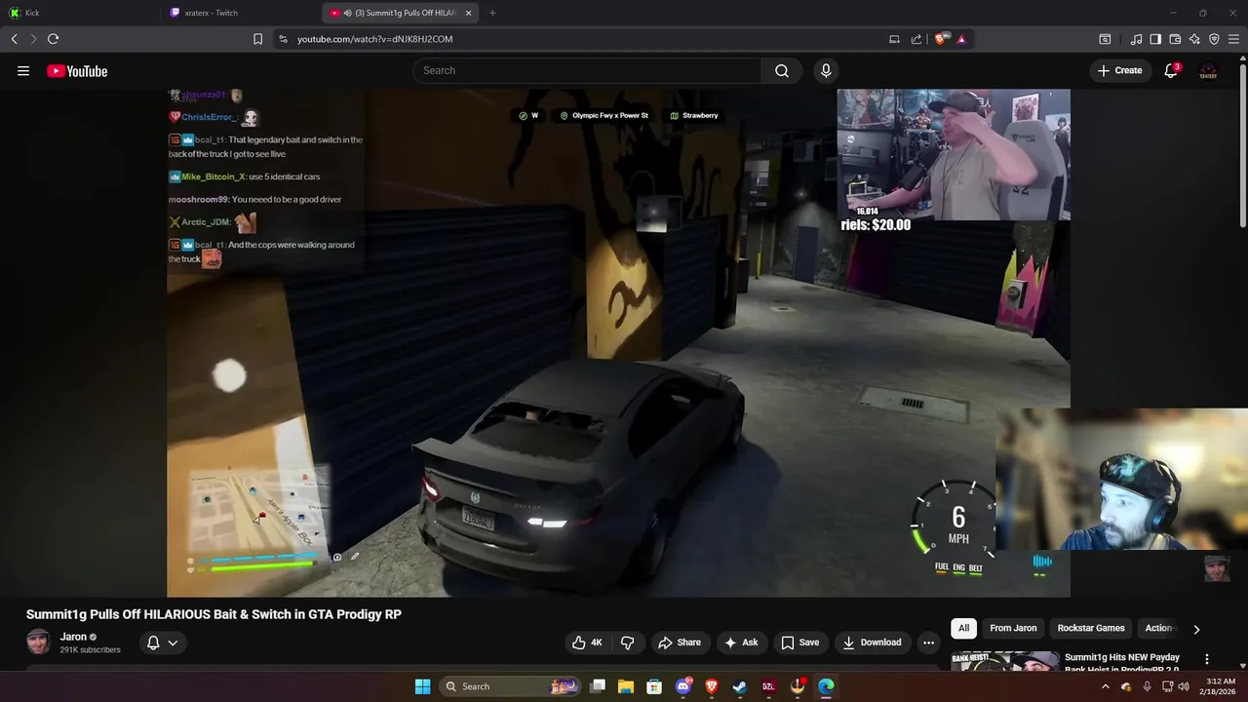This screenshot has height=702, width=1248.
Task: Open Brave Rewards triangle icon
Action: click(961, 39)
